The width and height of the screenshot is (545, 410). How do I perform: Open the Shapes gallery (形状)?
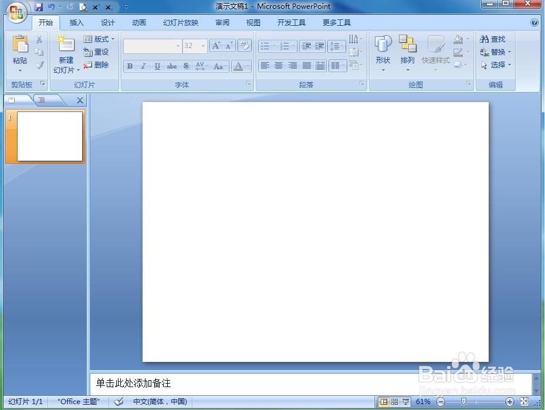pyautogui.click(x=383, y=54)
